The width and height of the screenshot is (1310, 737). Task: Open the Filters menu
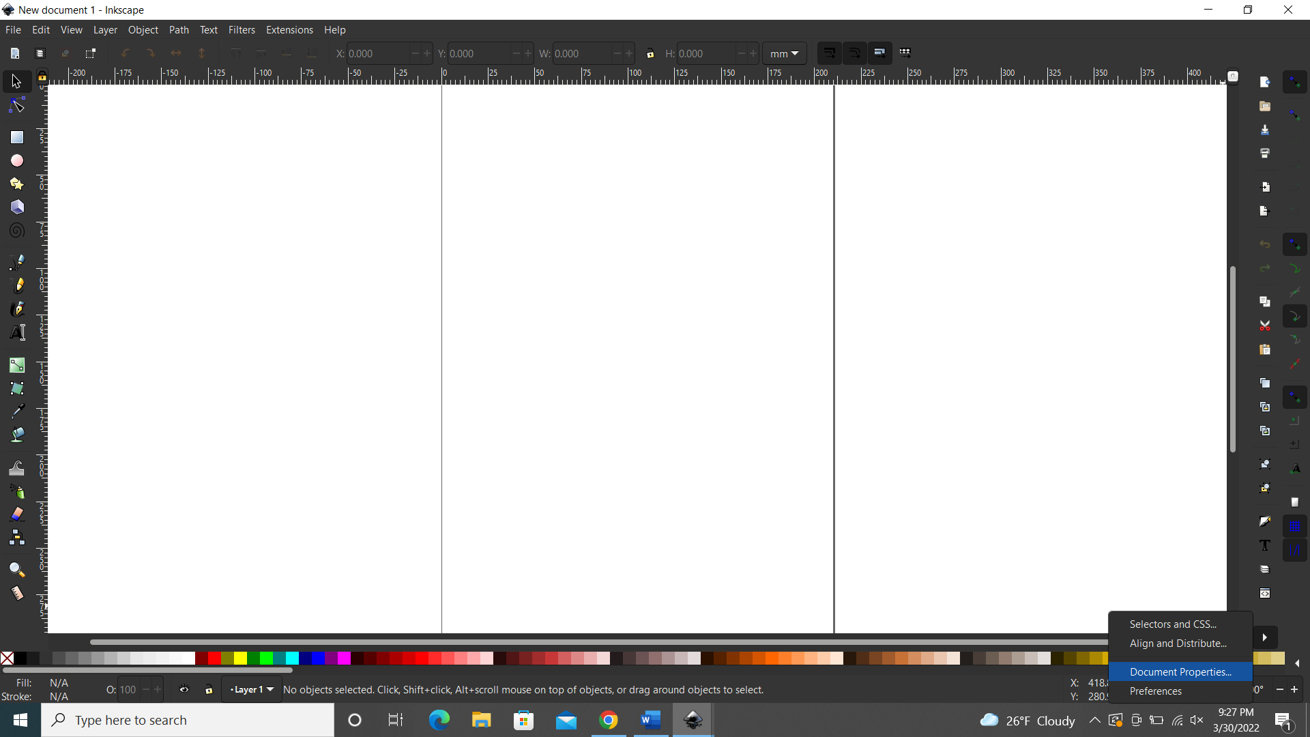tap(242, 29)
